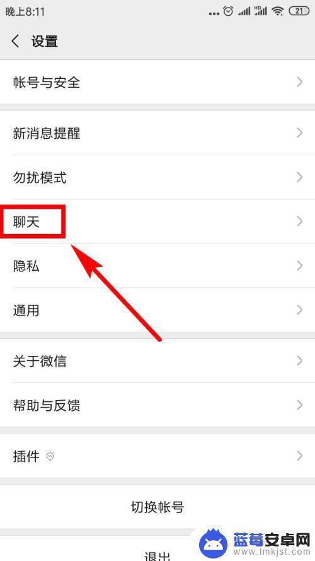Tap the chevron on the 聊天 row

300,221
